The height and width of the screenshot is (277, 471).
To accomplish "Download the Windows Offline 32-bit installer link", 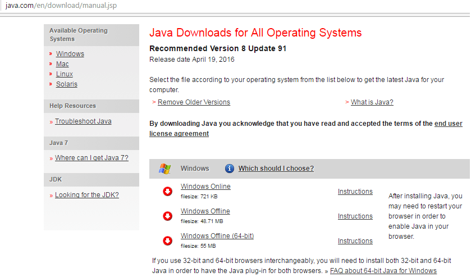I will click(x=205, y=211).
